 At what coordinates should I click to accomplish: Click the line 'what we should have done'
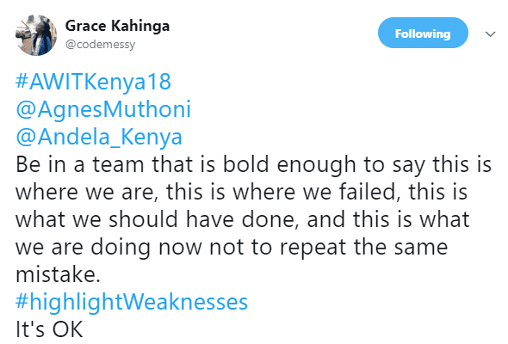[243, 220]
